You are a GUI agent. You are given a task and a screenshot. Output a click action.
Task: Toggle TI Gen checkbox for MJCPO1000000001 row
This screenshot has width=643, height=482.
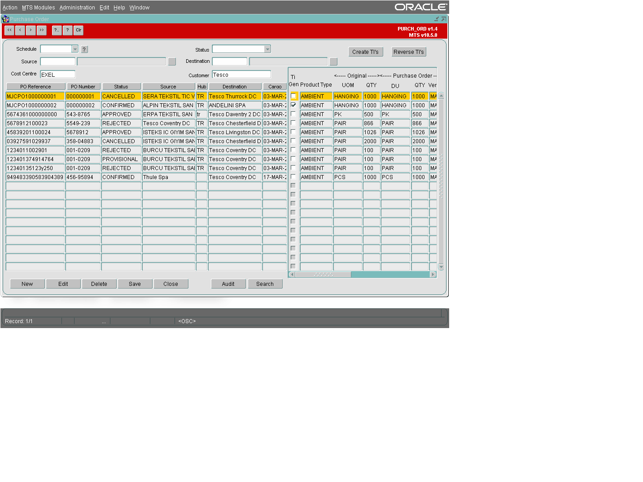coord(293,96)
